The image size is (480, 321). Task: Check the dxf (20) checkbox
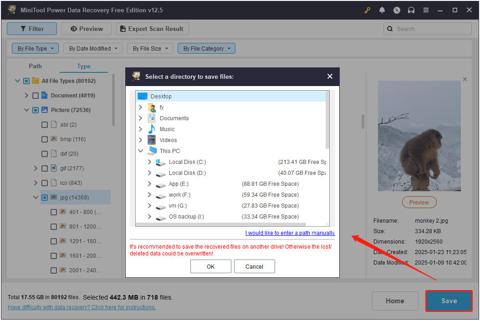44,153
